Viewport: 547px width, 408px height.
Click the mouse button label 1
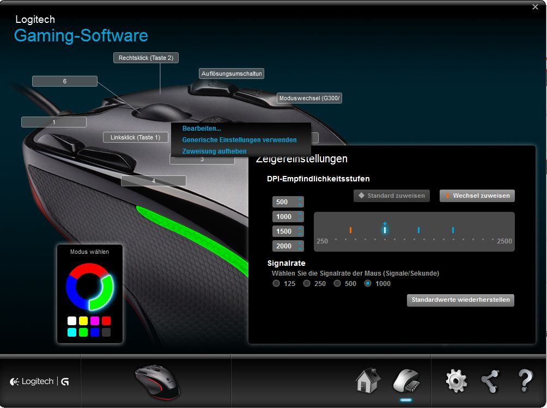pos(54,122)
